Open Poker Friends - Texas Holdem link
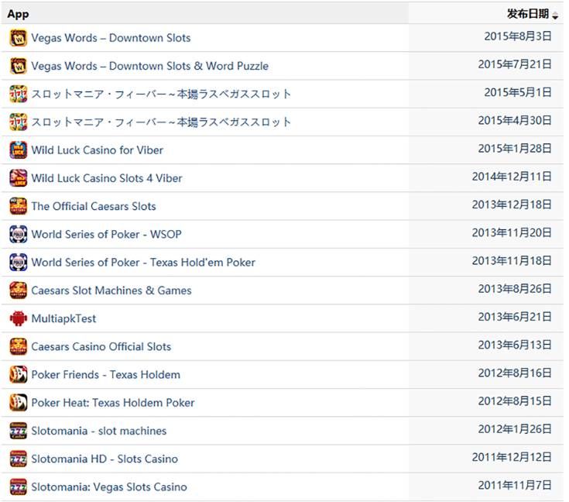Screen dimensions: 569x502 (106, 374)
